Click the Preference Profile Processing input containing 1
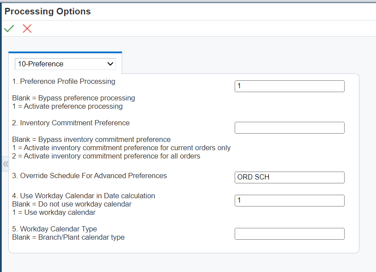 (289, 86)
